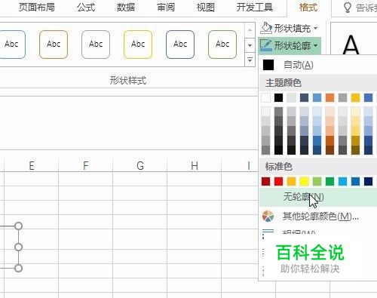Screen dimensions: 377x298
Task: Pick green standard color swatch
Action: point(329,181)
